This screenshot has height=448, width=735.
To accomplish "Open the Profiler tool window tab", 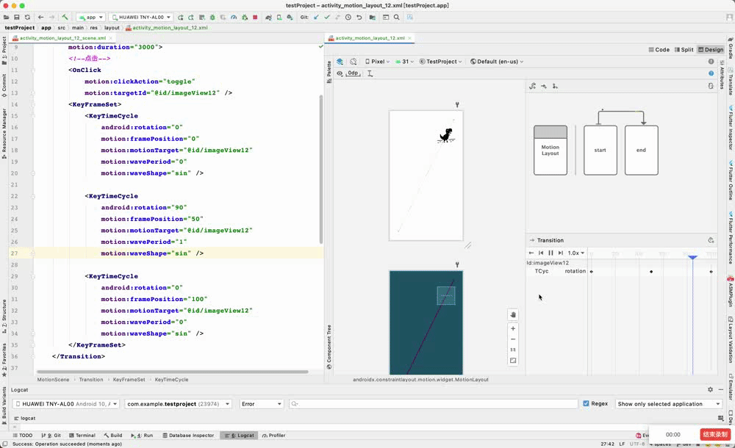I will click(x=273, y=436).
